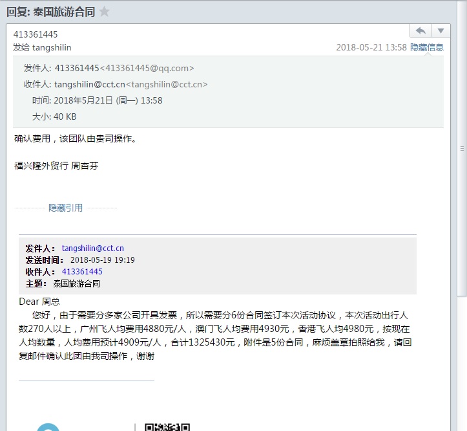Screen dimensions: 467x431
Task: Click the 发给 tangshilin recipient summary
Action: (42, 47)
